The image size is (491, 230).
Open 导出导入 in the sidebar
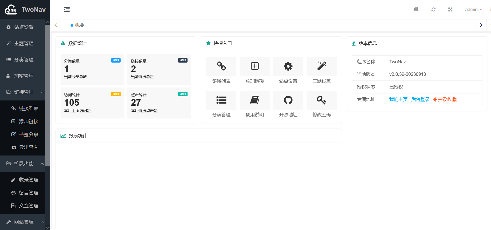(22, 147)
